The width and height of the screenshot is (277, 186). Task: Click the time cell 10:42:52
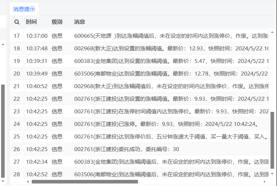[37, 174]
